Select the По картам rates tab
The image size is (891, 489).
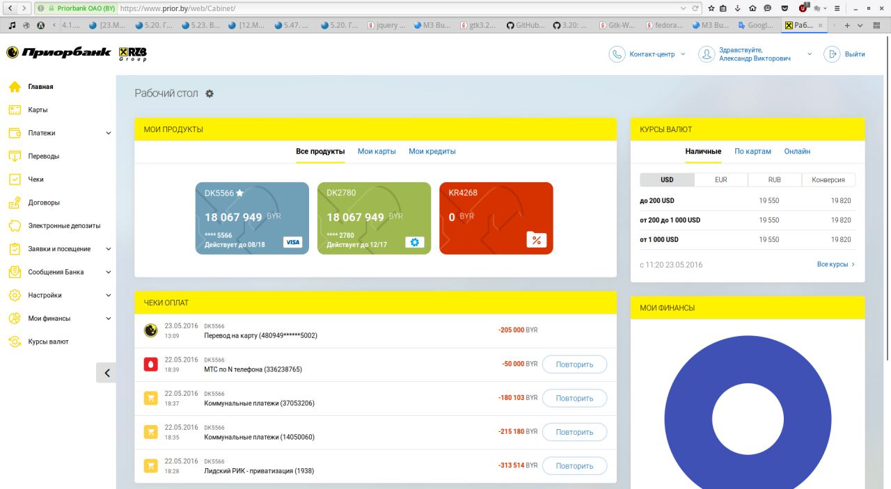(x=753, y=152)
